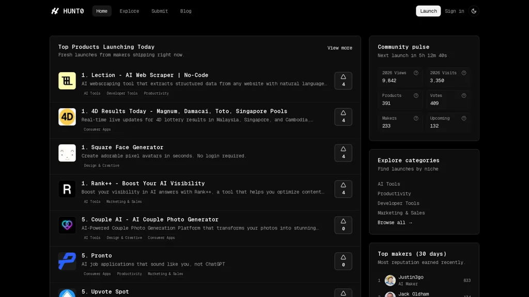Click Sign in
Image resolution: width=529 pixels, height=297 pixels.
coord(455,11)
